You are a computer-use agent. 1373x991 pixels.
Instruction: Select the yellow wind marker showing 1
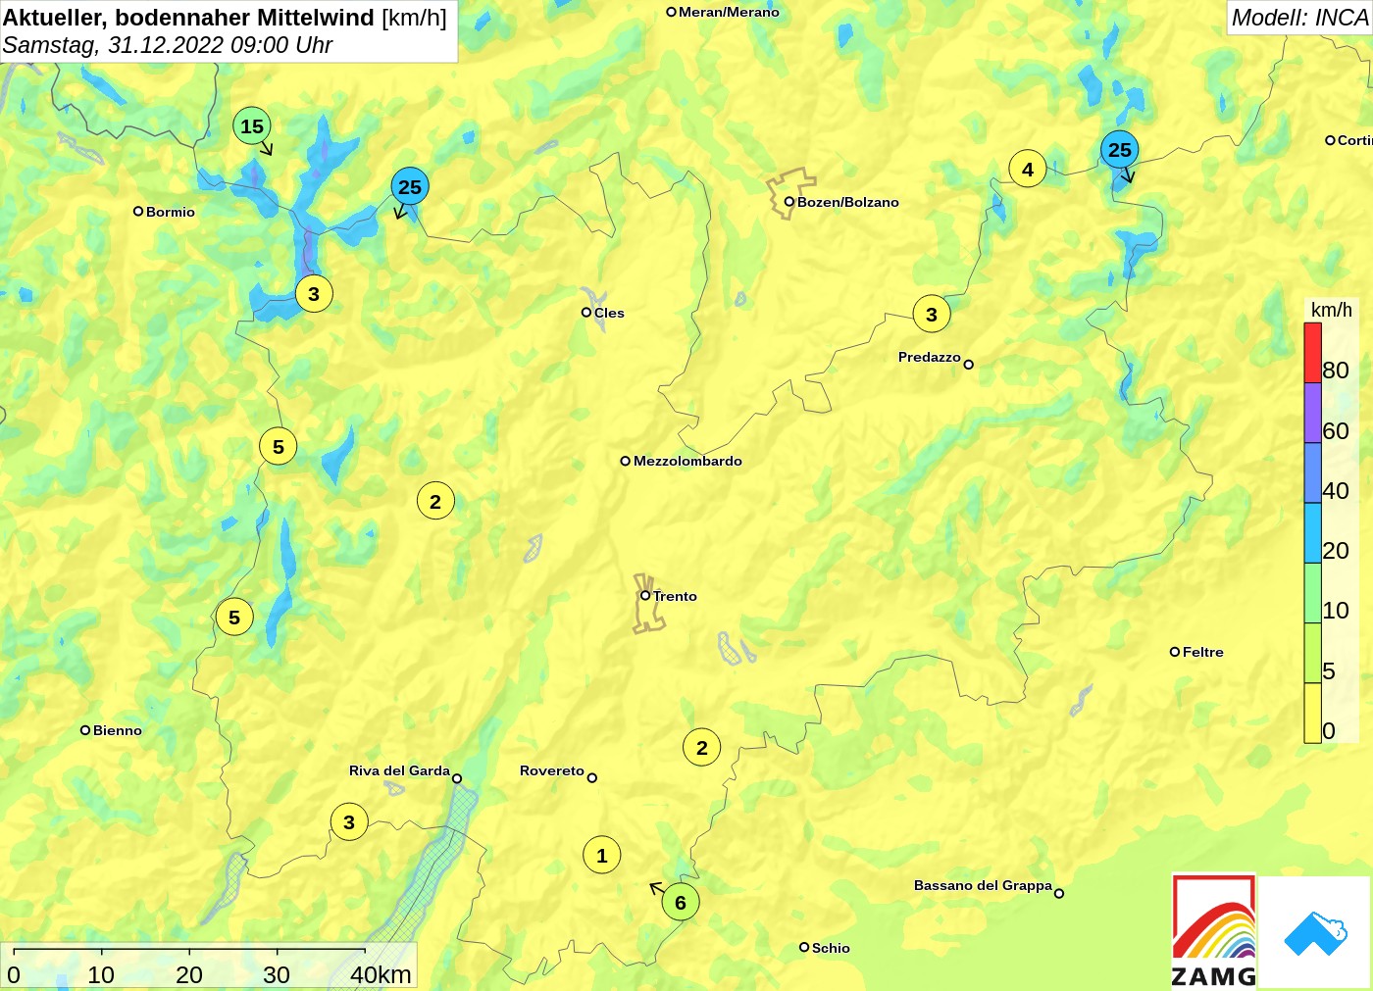[x=602, y=856]
